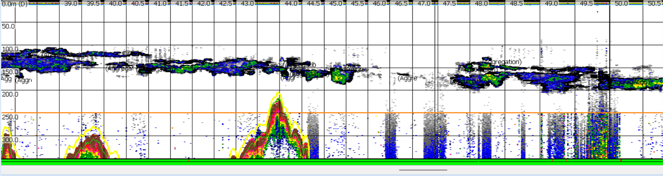Image resolution: width=663 pixels, height=176 pixels.
Task: Click the 45.5 distance marker
Action: [358, 3]
